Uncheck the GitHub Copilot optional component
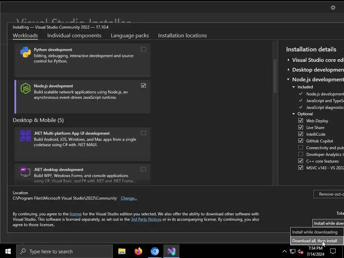The height and width of the screenshot is (258, 344). 301,141
